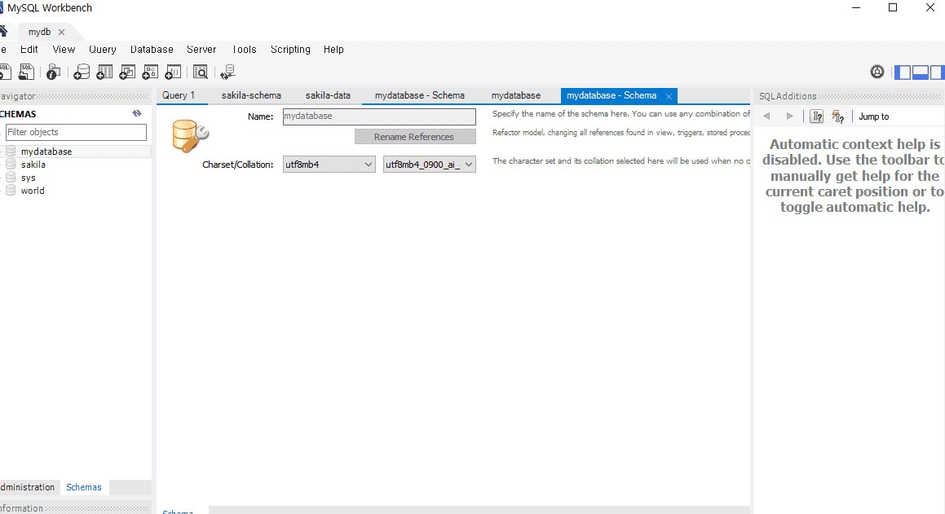Screen dimensions: 945x514
Task: Open the inspector for selected object
Action: [53, 72]
